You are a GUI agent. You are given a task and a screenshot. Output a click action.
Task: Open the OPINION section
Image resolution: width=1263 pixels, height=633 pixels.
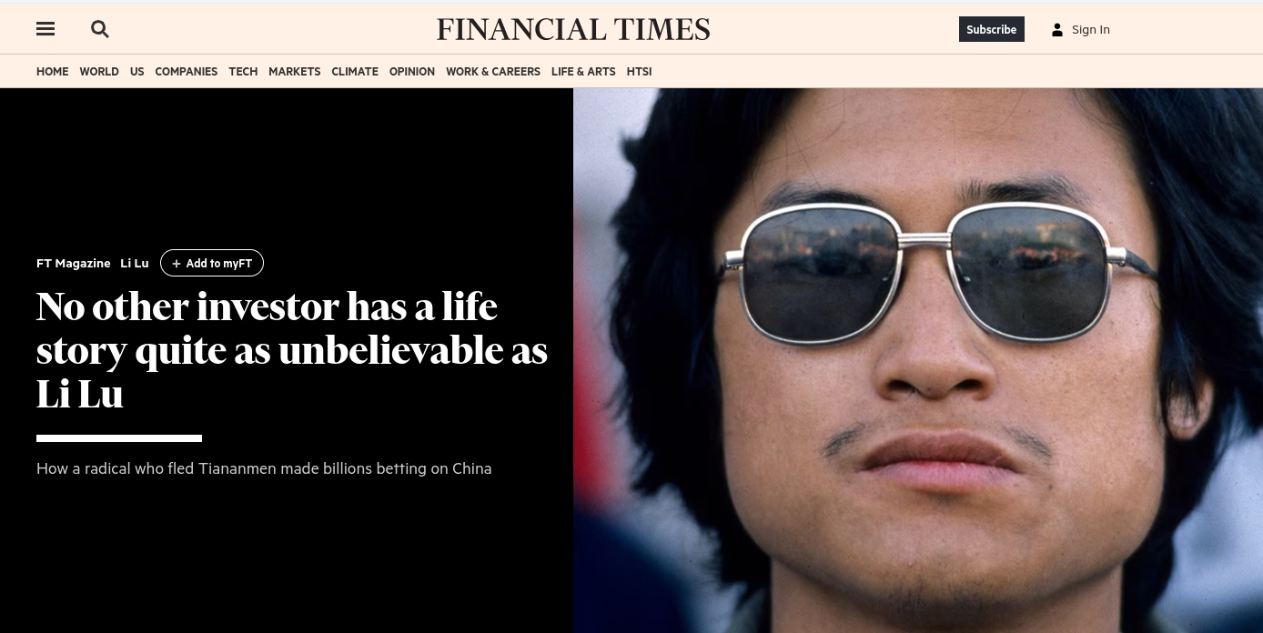412,71
